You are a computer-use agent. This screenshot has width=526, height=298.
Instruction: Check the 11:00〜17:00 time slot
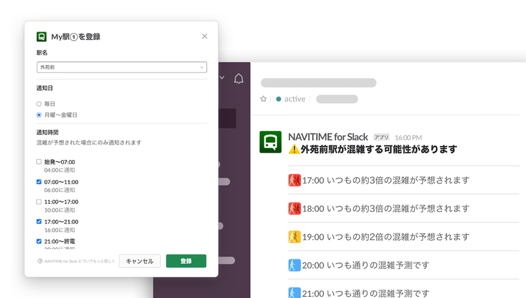tap(39, 202)
